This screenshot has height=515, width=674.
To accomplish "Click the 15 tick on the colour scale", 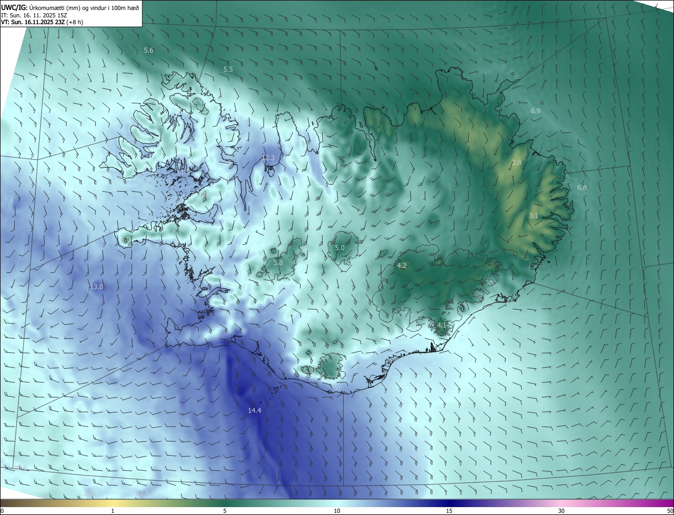I will tap(449, 511).
